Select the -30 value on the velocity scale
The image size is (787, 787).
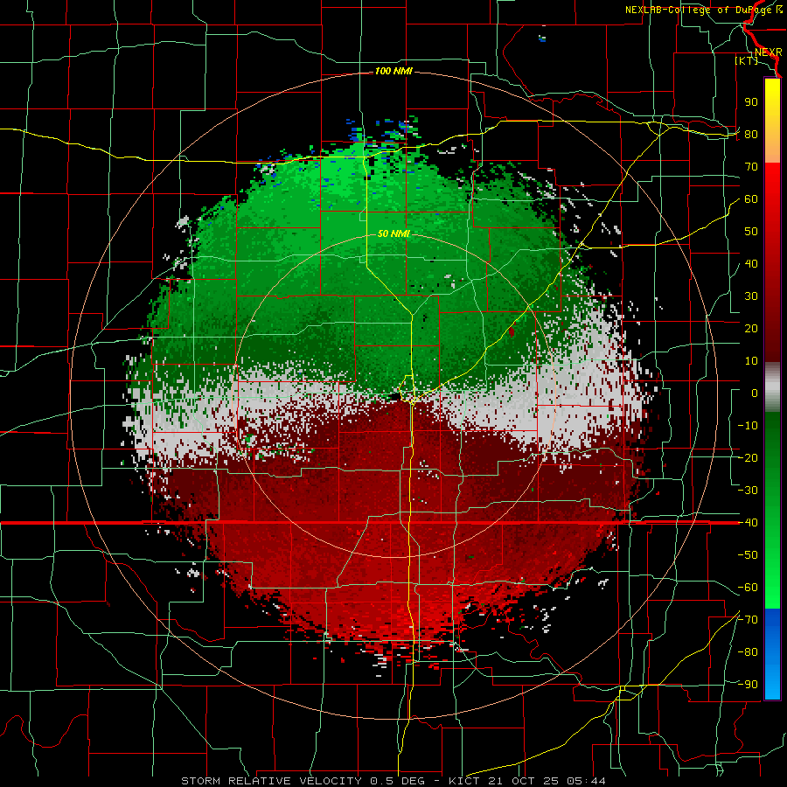748,491
